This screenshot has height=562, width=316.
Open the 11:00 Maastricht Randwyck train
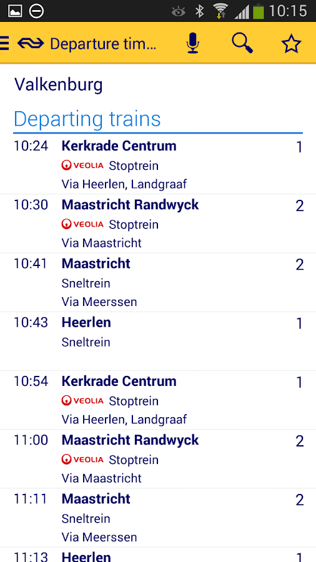158,459
